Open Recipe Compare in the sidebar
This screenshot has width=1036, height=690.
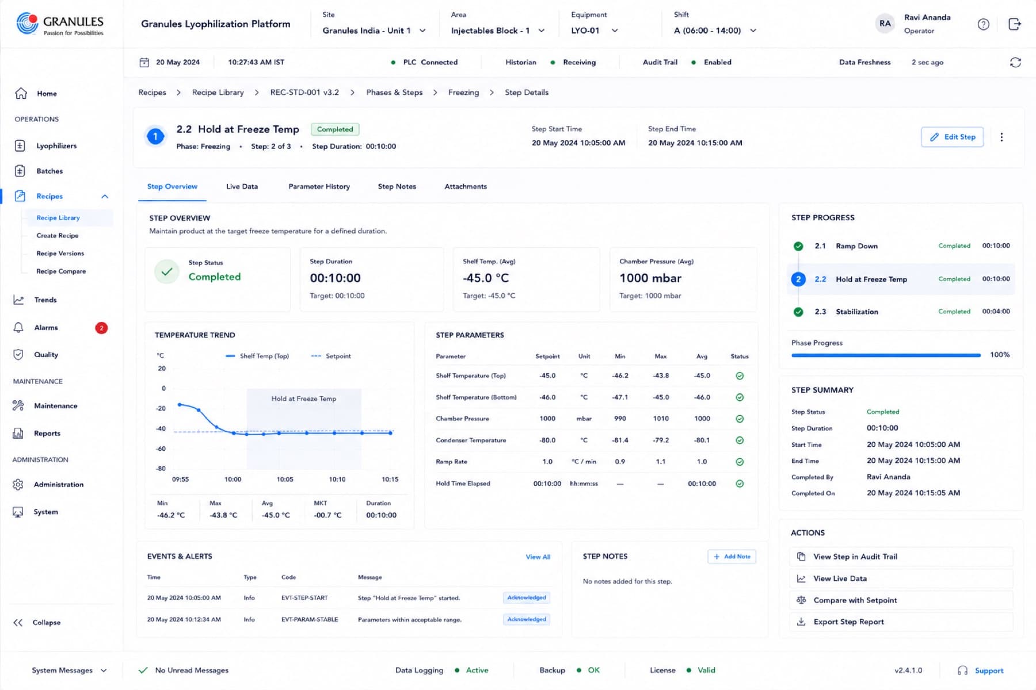(61, 271)
